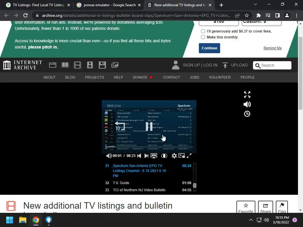Open the DONATE menu item

(143, 77)
